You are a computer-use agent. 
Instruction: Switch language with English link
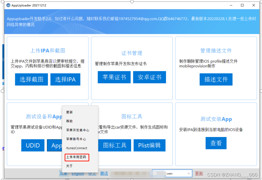click(x=78, y=174)
